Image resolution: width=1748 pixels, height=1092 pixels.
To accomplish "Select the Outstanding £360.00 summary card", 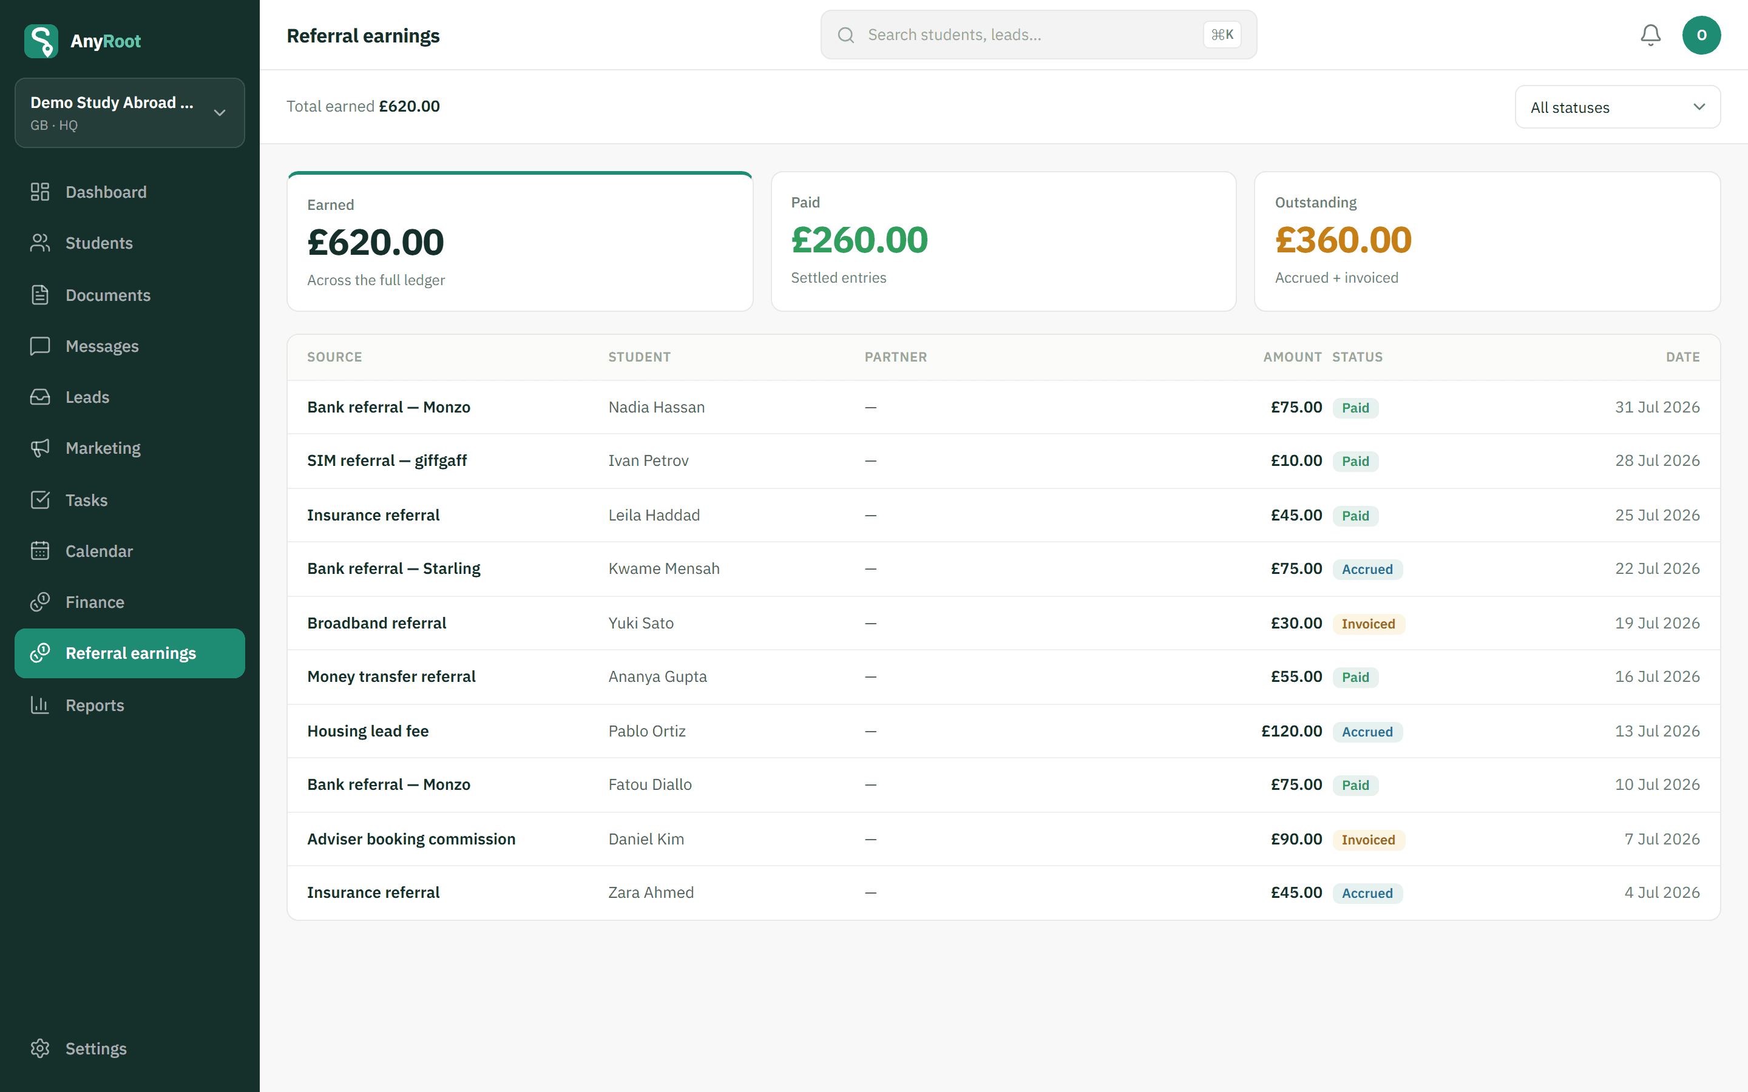I will click(x=1487, y=241).
